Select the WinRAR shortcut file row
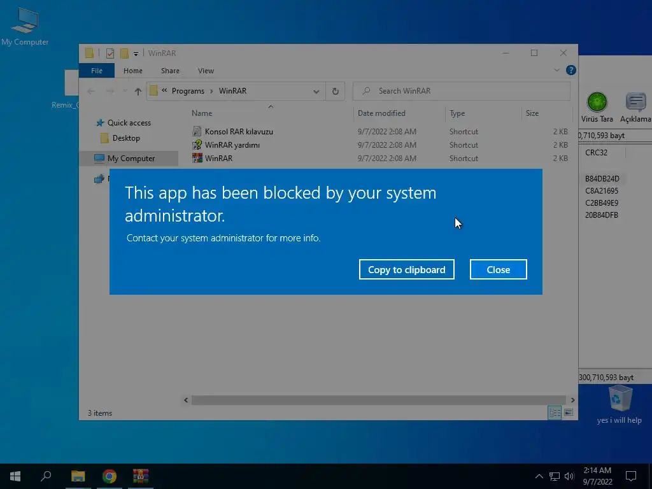The image size is (652, 489). [x=379, y=158]
